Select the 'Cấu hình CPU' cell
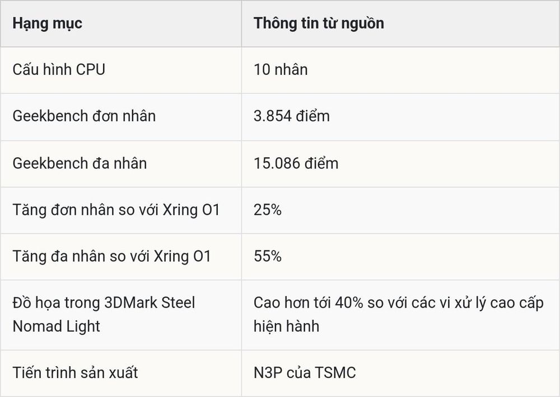This screenshot has height=397, width=560. [x=121, y=70]
